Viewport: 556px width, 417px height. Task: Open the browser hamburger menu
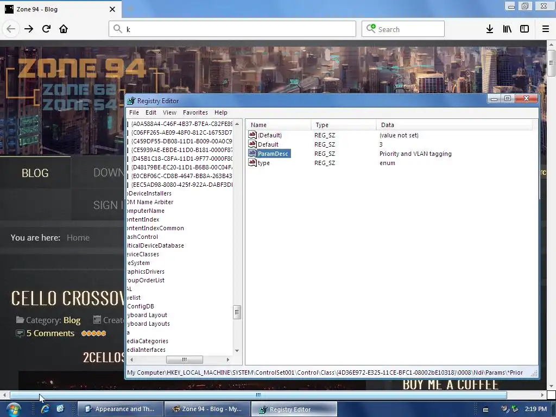pyautogui.click(x=545, y=29)
